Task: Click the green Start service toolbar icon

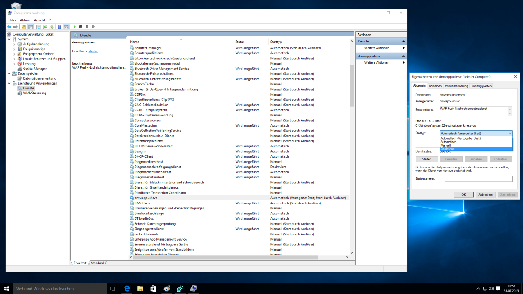Action: coord(74,27)
